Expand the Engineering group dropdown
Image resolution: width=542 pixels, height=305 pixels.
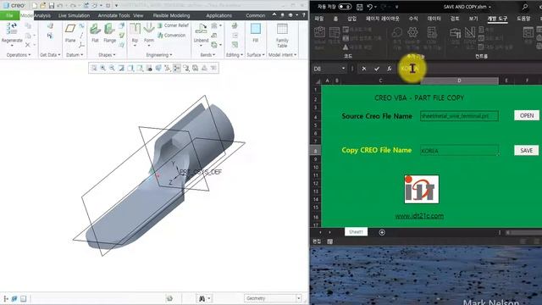point(159,55)
